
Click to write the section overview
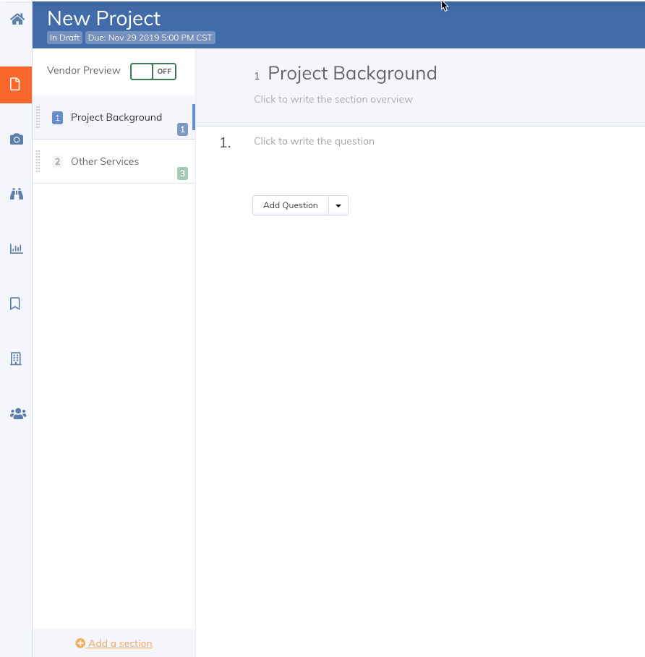tap(333, 99)
